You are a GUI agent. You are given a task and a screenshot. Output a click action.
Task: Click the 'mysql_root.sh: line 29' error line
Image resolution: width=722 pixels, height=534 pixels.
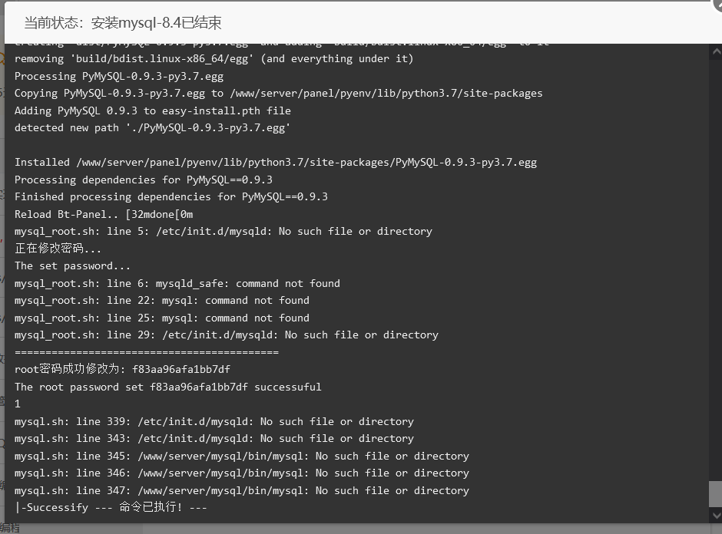[x=226, y=335]
